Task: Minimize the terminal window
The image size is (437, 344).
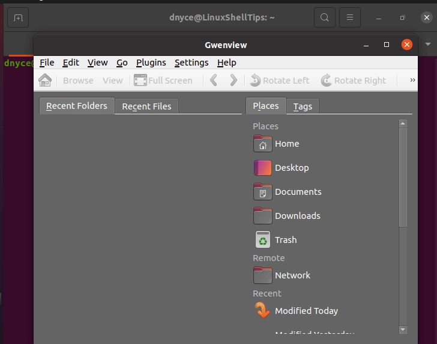Action: pyautogui.click(x=378, y=19)
